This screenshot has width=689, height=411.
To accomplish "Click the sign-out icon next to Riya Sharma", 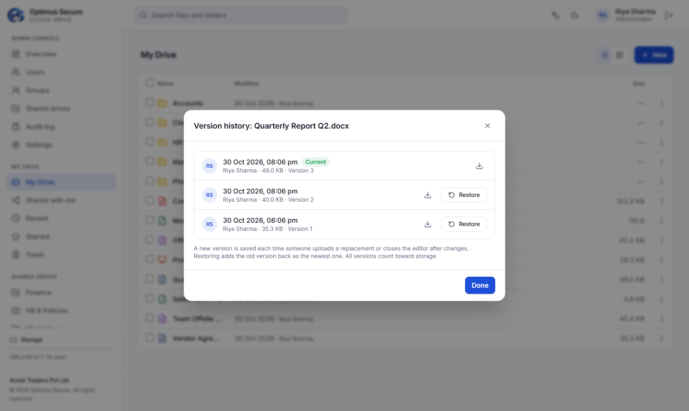I will 669,15.
